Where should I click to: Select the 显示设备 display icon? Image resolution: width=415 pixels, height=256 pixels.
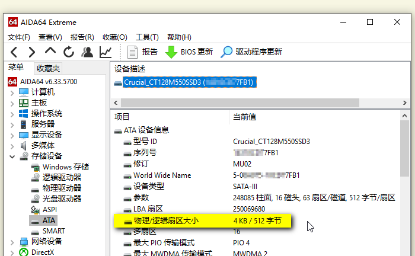point(24,135)
